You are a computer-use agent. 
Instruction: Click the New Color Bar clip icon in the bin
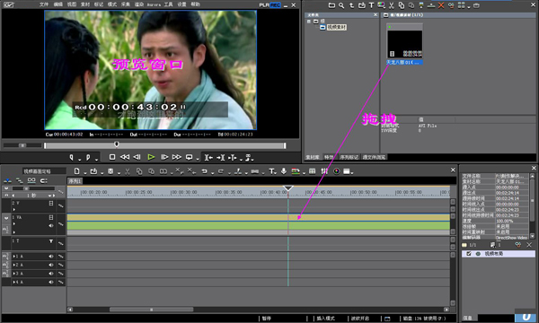[381, 5]
